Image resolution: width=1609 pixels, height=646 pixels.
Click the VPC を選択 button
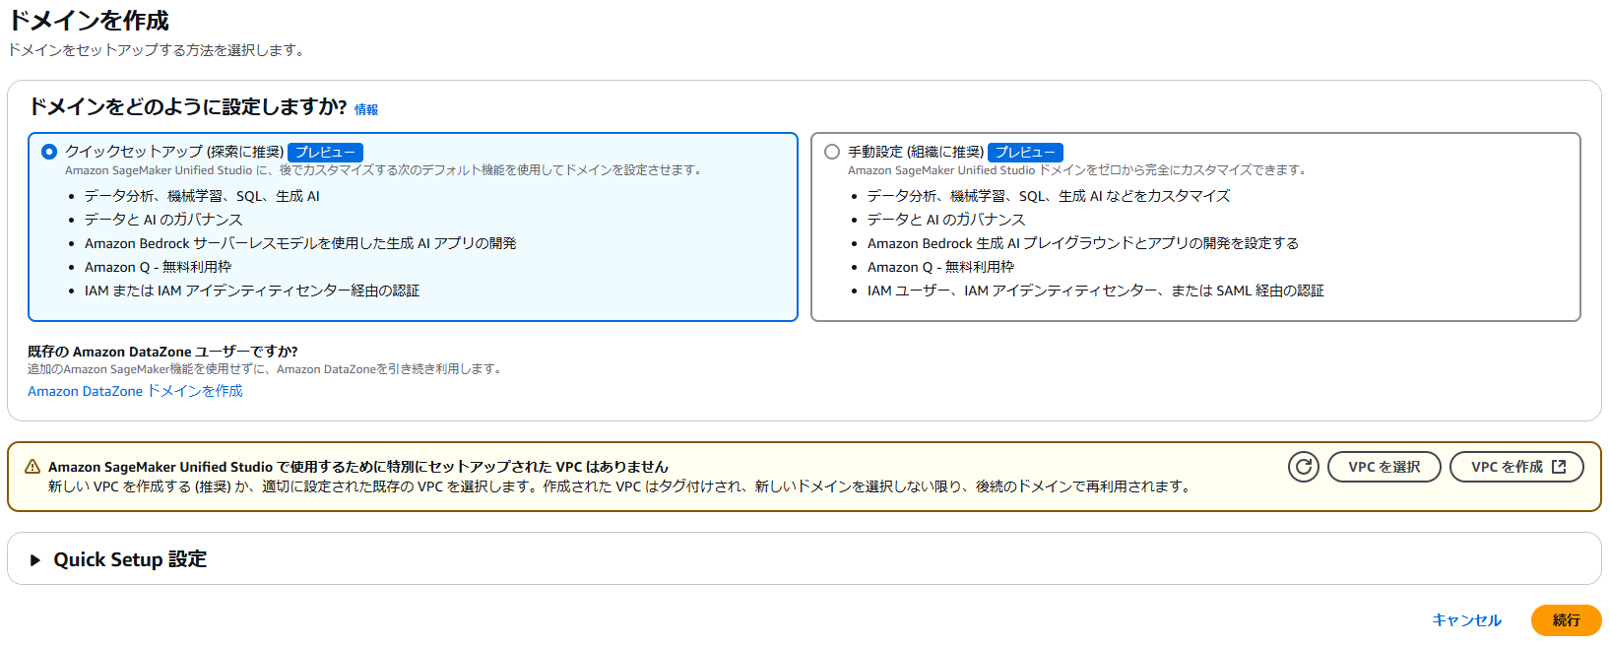point(1384,467)
